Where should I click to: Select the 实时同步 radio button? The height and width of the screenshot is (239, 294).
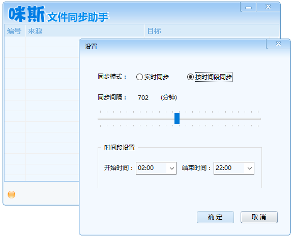coord(139,77)
